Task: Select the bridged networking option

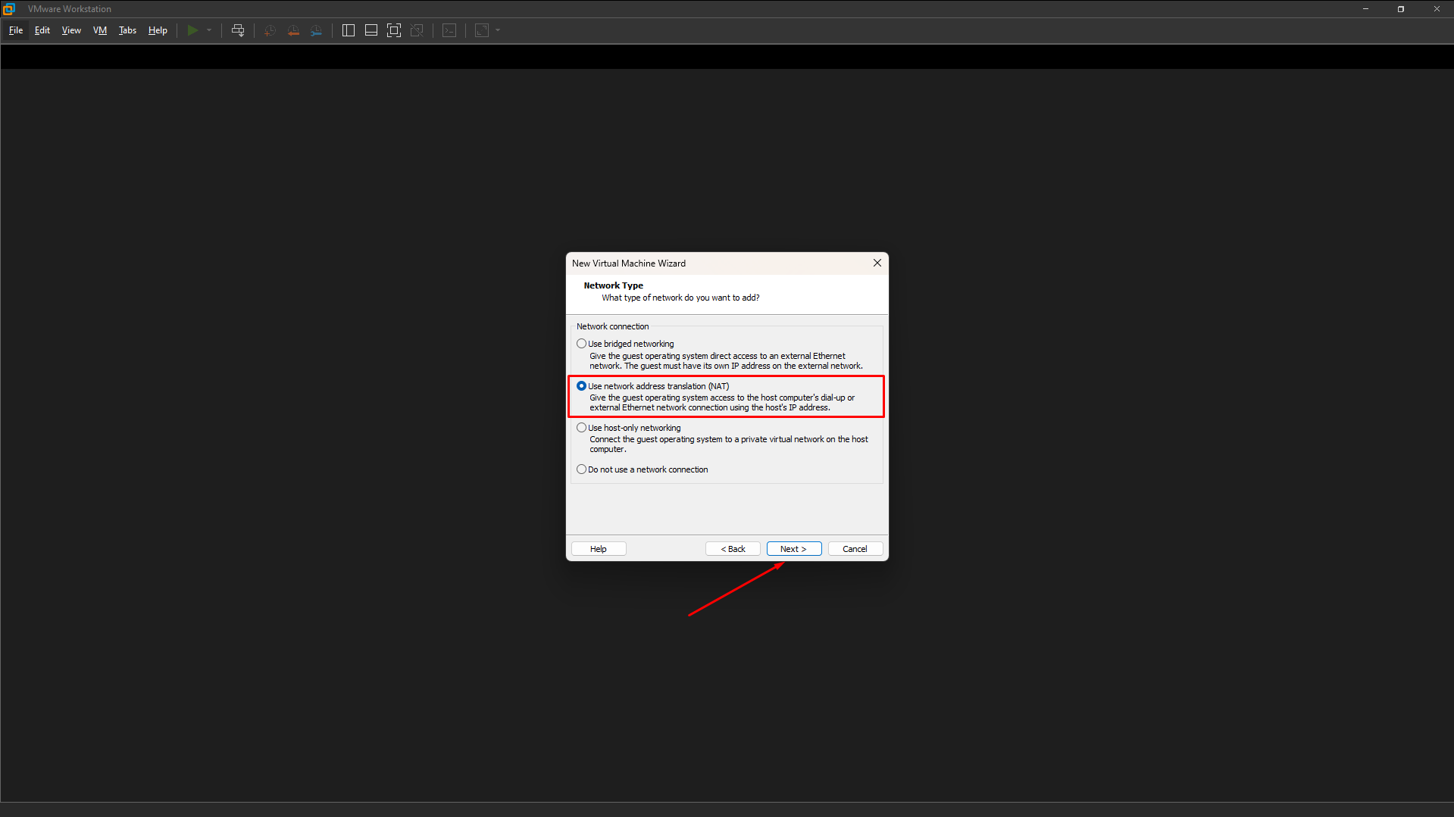Action: (581, 343)
